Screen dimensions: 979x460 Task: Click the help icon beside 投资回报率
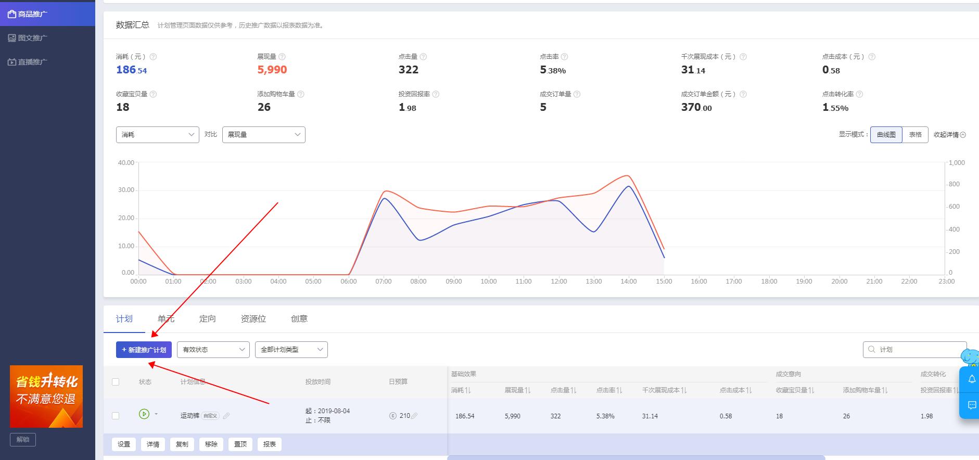tap(436, 94)
